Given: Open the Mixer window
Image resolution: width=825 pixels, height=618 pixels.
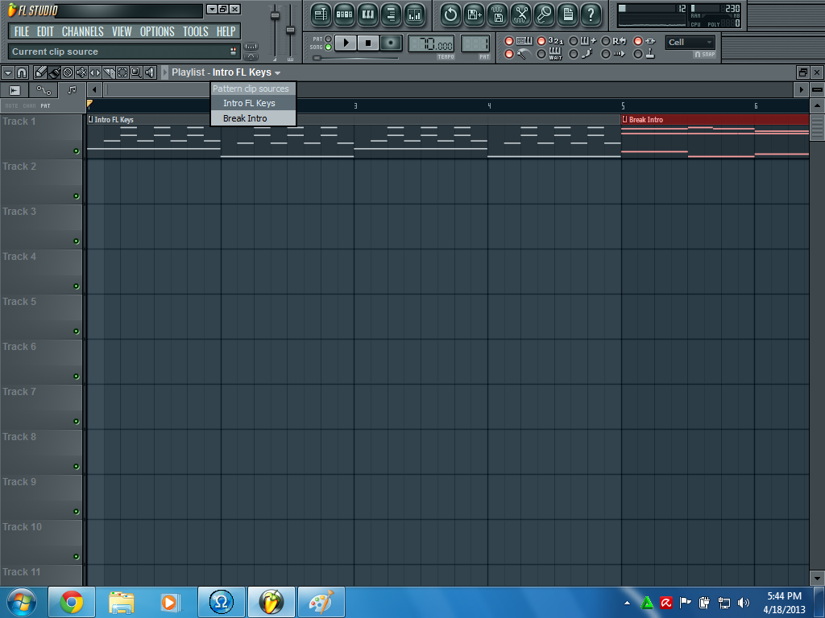Looking at the screenshot, I should pos(415,14).
